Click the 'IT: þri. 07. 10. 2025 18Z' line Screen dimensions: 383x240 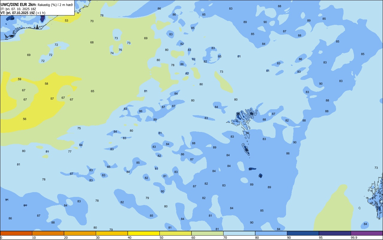(18, 9)
